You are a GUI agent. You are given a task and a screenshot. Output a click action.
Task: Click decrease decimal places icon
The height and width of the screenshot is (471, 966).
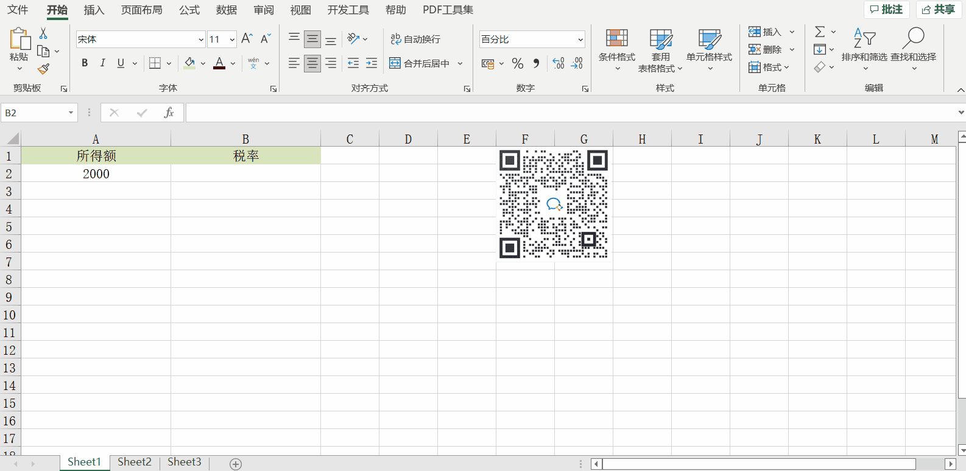pyautogui.click(x=577, y=63)
